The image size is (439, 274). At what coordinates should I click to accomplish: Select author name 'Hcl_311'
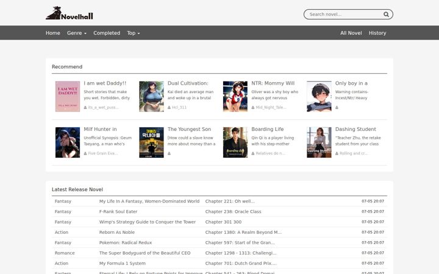[x=179, y=107]
